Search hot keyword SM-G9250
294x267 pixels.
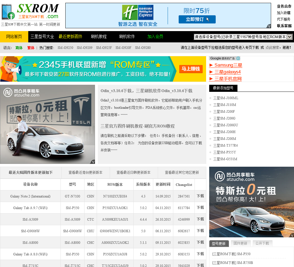pyautogui.click(x=65, y=48)
